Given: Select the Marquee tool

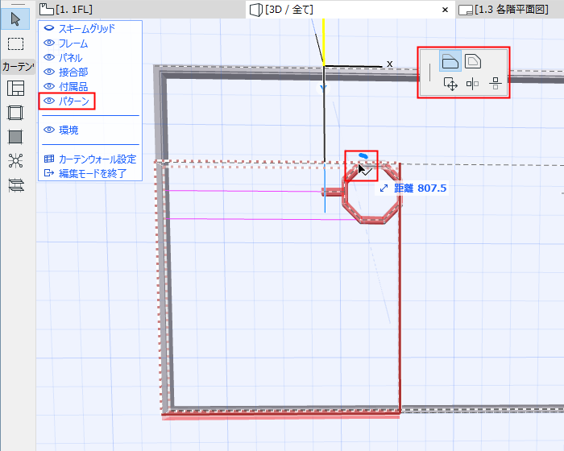Looking at the screenshot, I should (15, 43).
